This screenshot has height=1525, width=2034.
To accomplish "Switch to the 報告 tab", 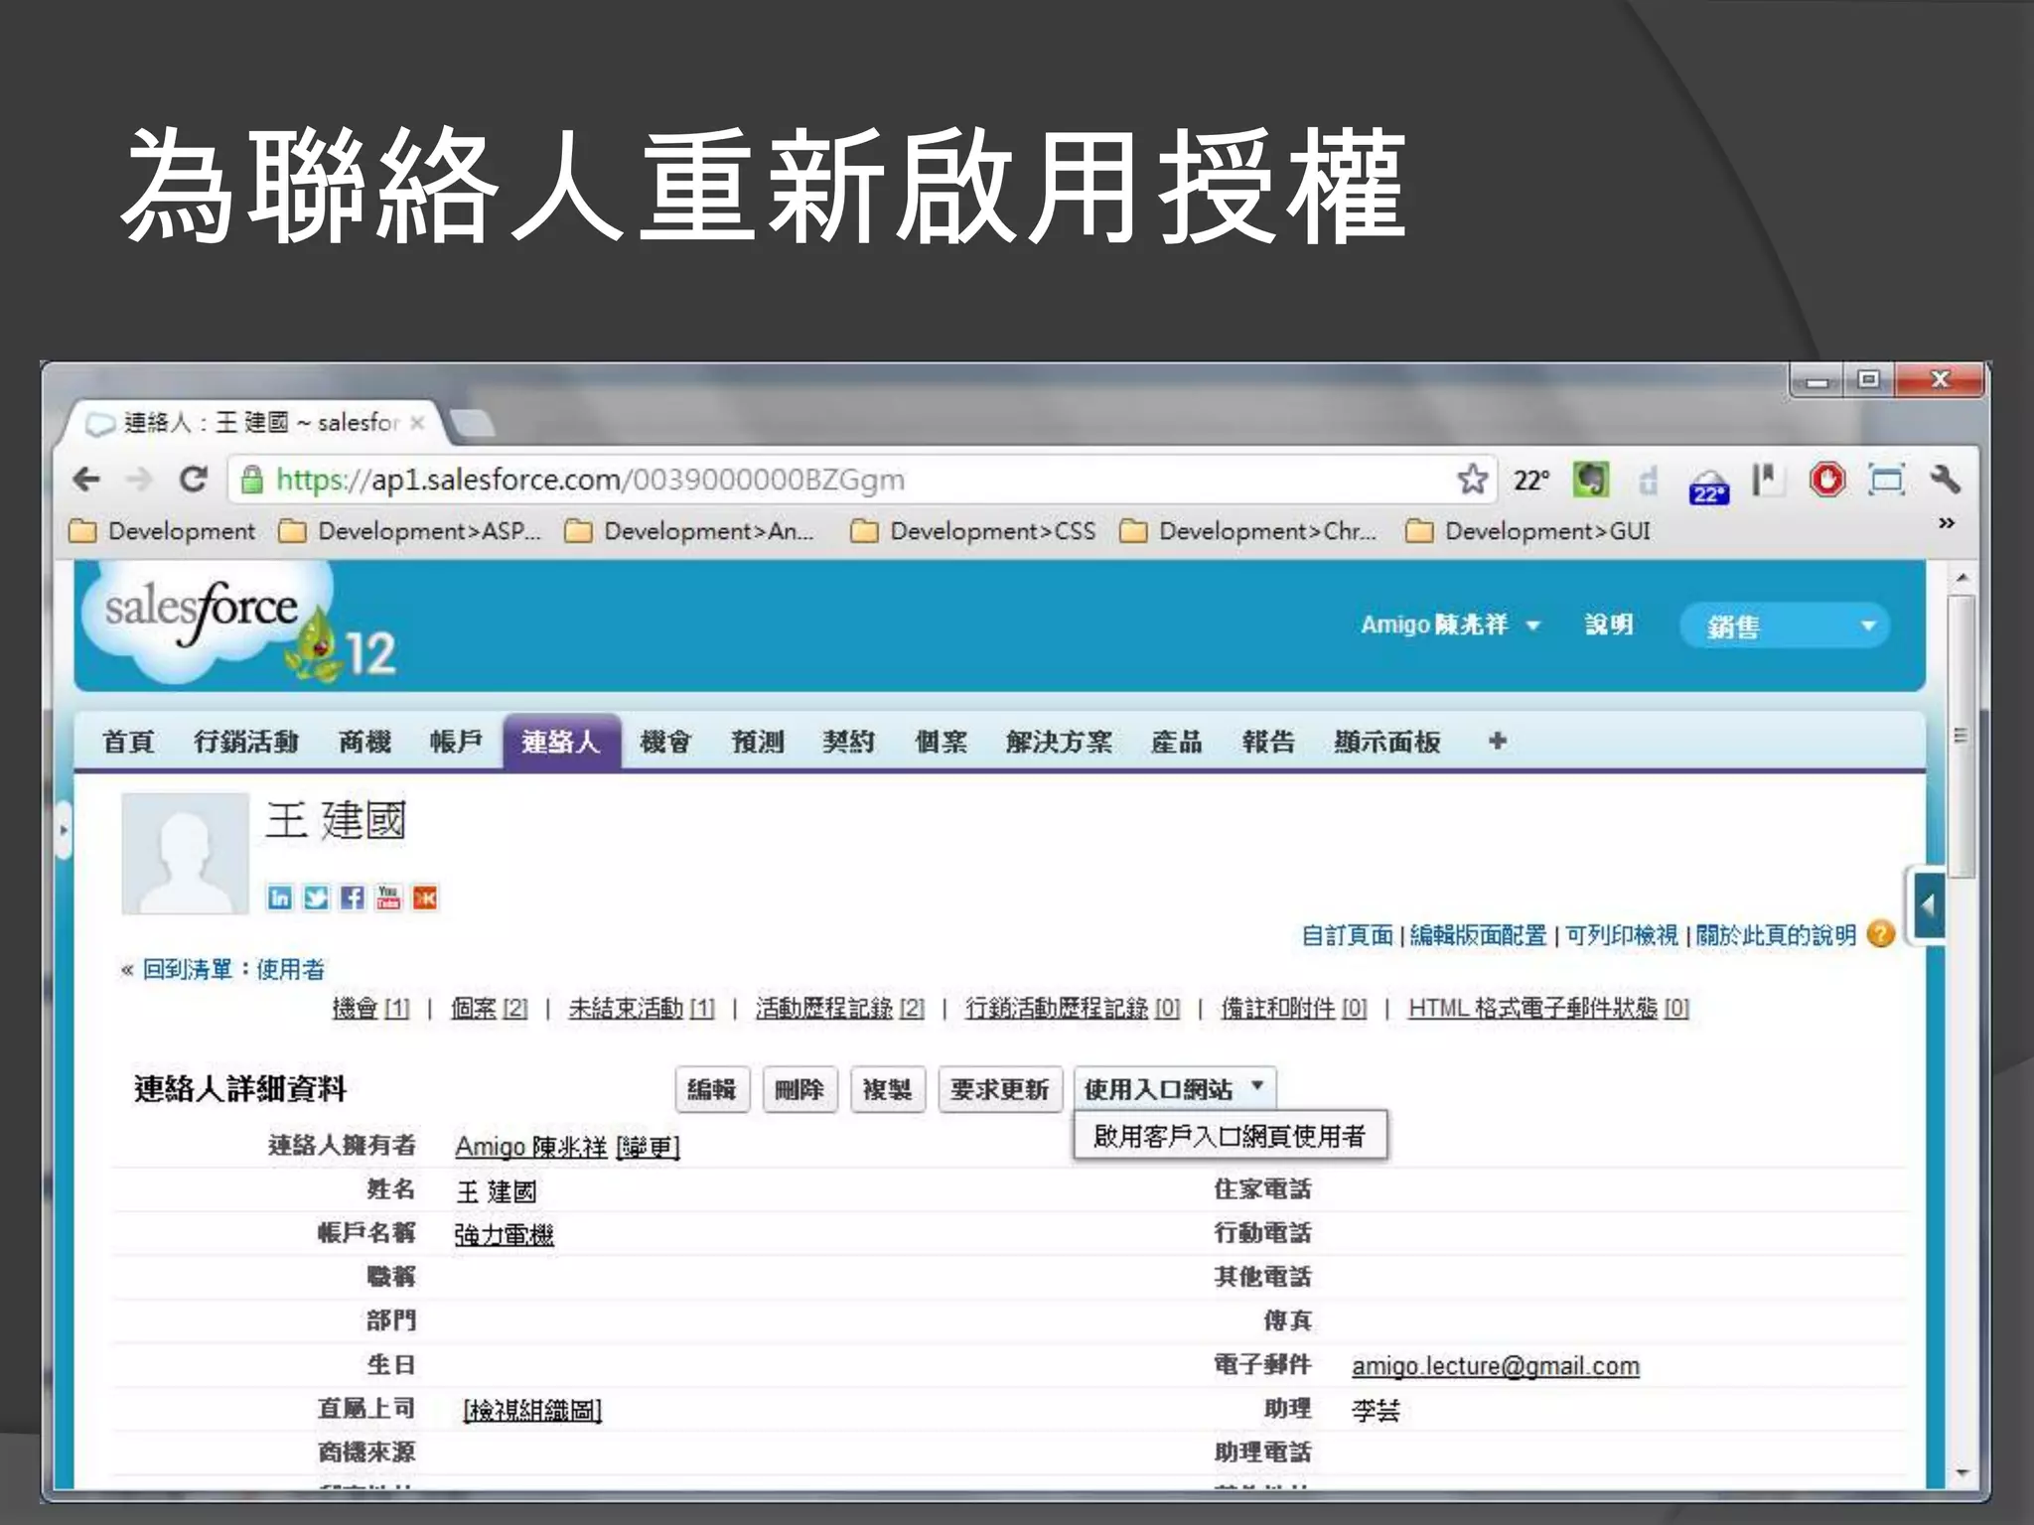I will coord(1268,742).
